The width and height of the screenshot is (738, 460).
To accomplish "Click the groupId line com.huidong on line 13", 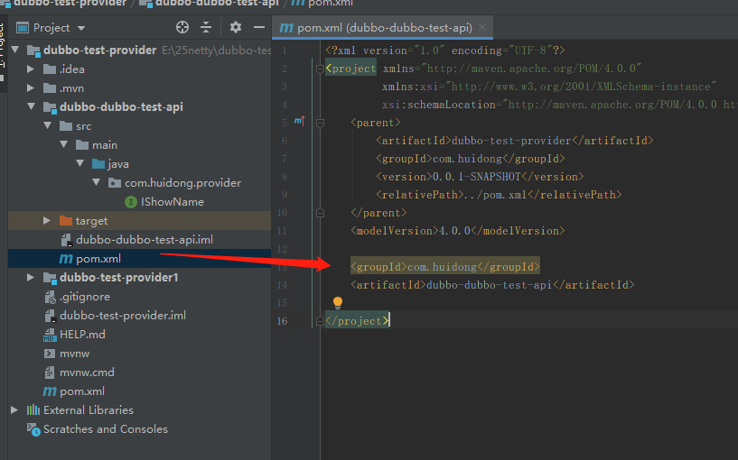I will [x=444, y=266].
